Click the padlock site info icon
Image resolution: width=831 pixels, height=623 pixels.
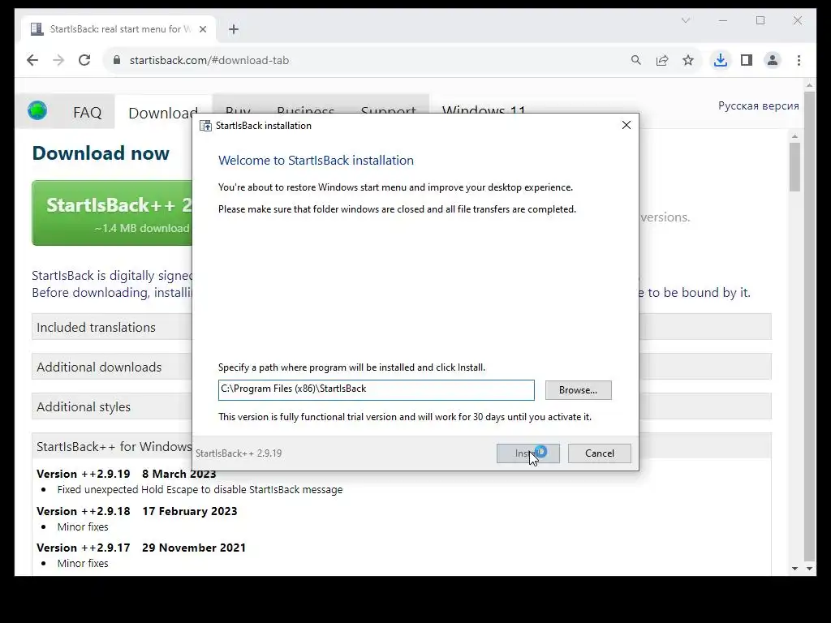pyautogui.click(x=117, y=60)
